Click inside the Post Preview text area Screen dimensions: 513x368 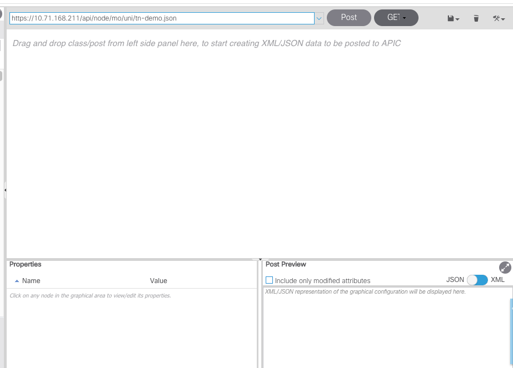383,327
